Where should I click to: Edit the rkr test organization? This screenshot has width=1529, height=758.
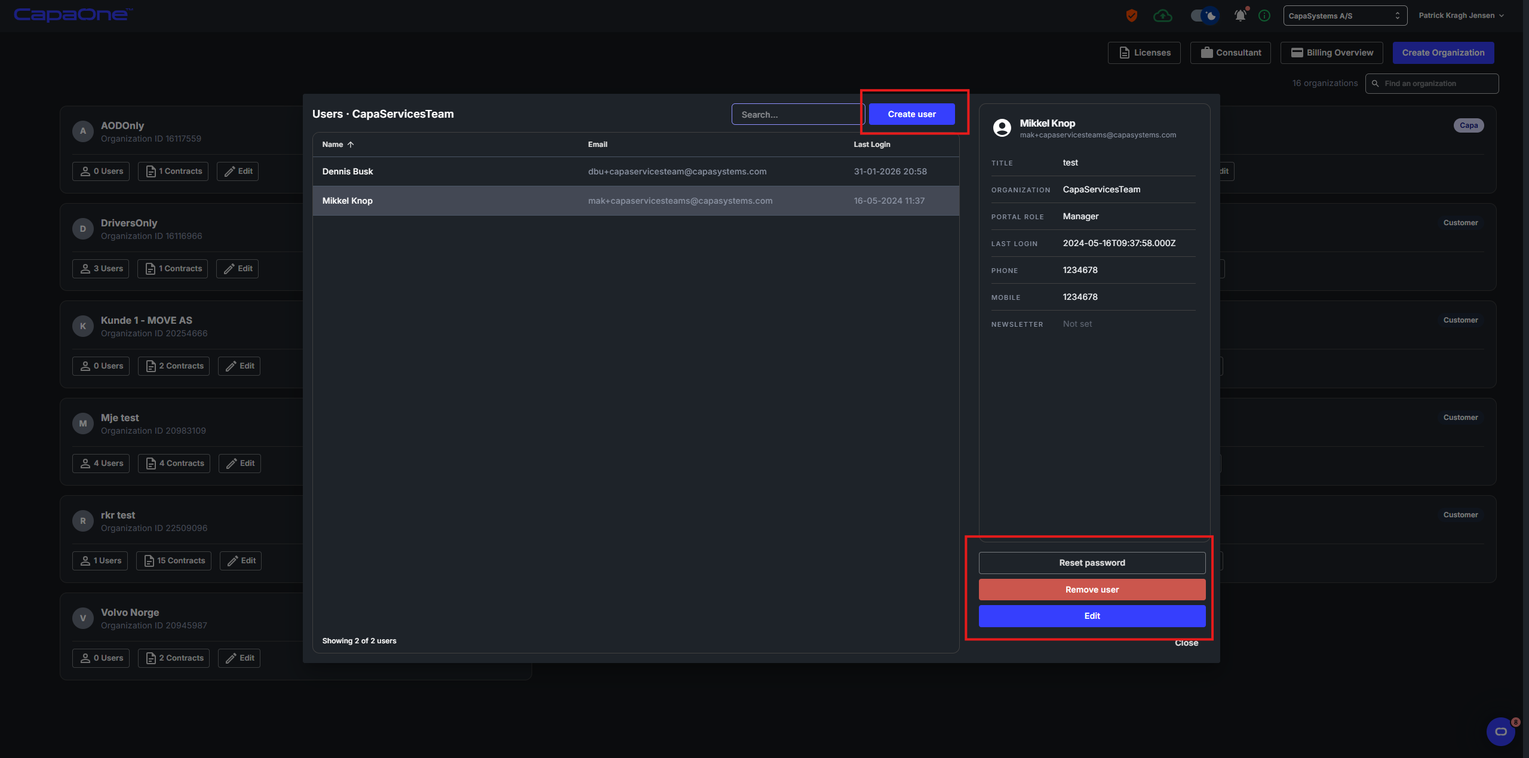[x=241, y=561]
